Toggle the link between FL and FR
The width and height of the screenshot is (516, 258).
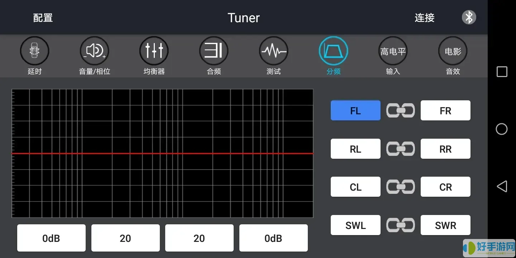tap(401, 110)
